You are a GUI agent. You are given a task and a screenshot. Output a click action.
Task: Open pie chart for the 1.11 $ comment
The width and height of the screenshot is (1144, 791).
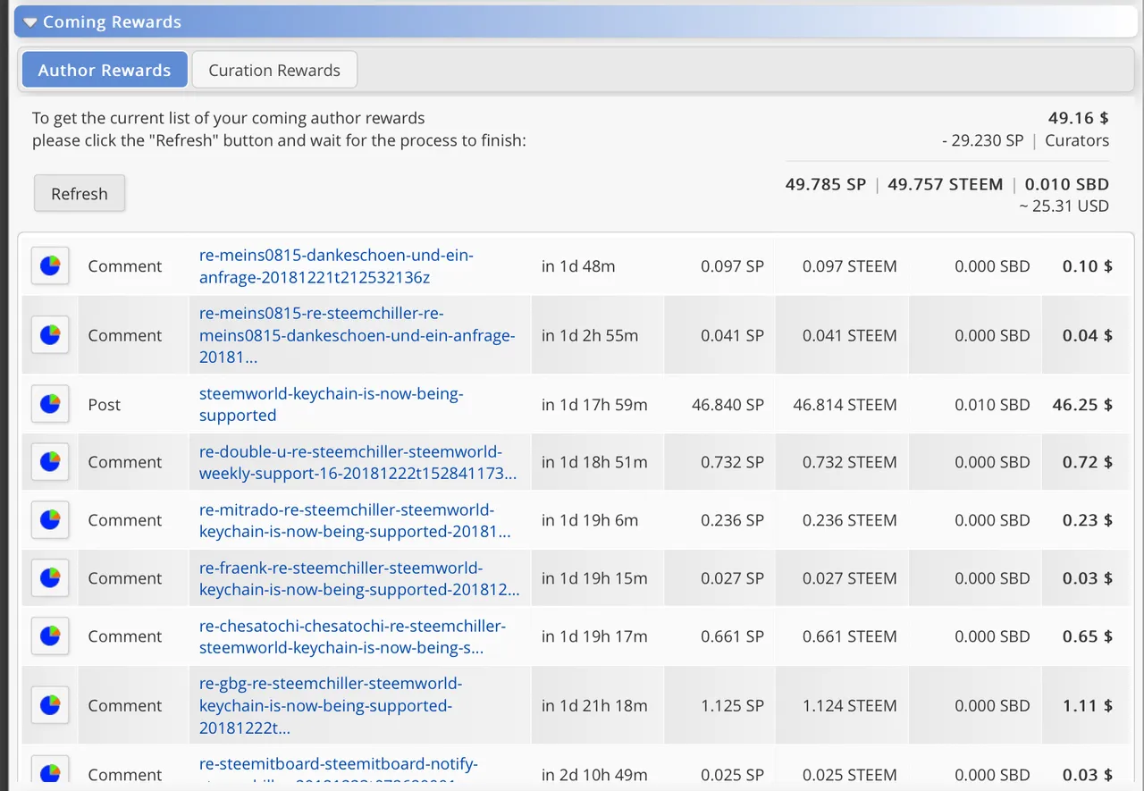point(50,705)
